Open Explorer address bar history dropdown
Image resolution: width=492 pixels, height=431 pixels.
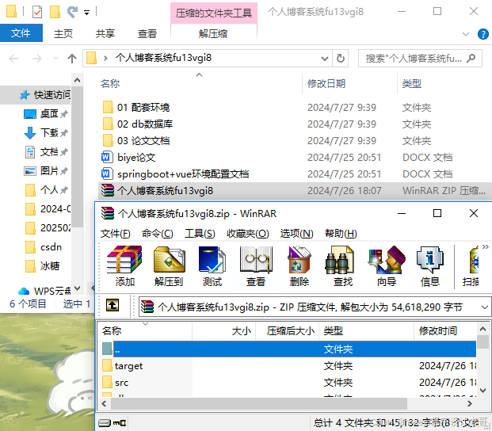(x=325, y=59)
